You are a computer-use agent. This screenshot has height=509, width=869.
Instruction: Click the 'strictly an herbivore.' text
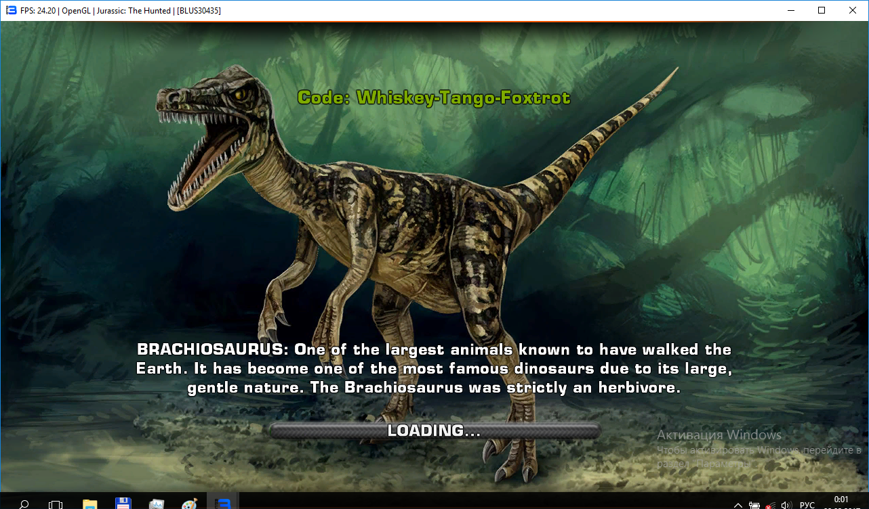pyautogui.click(x=594, y=389)
